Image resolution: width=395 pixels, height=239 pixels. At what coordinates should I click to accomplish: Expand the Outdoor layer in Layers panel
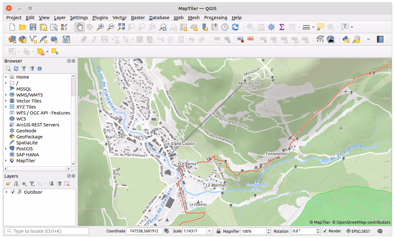pos(6,192)
